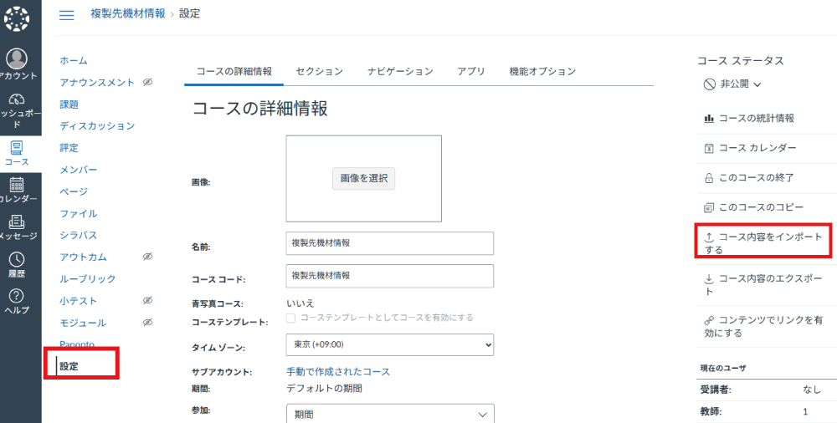
Task: Open the カレンダー calendar icon
Action: point(17,185)
